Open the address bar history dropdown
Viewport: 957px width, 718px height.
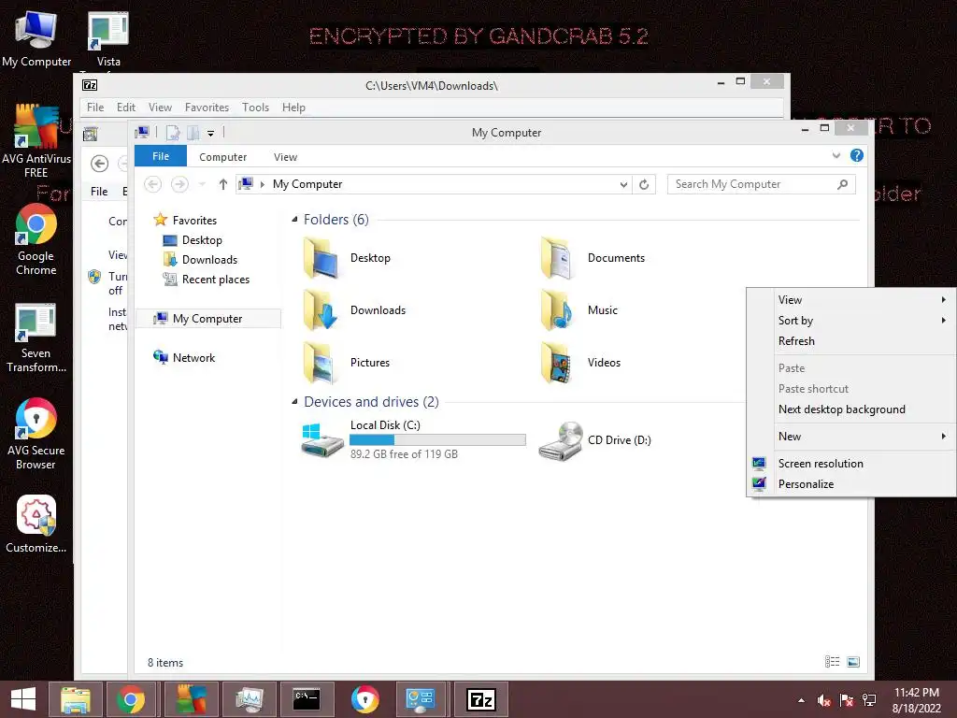(x=623, y=184)
